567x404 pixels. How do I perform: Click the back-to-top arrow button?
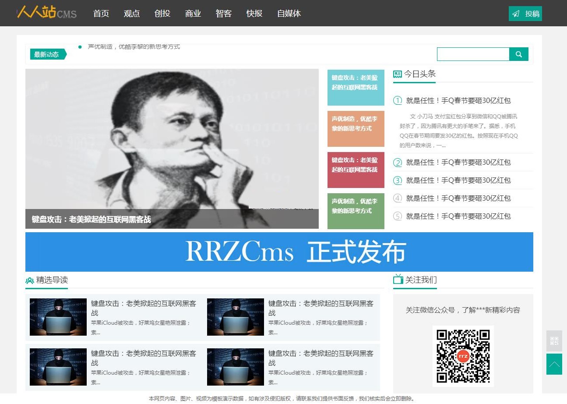coord(554,365)
